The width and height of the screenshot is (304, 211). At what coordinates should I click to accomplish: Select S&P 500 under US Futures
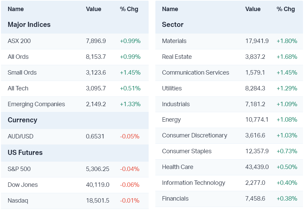click(19, 169)
